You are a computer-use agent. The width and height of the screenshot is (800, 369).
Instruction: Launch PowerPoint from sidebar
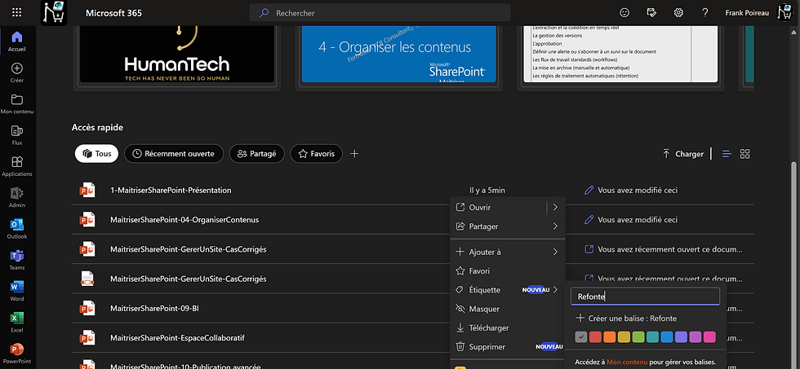pyautogui.click(x=17, y=354)
